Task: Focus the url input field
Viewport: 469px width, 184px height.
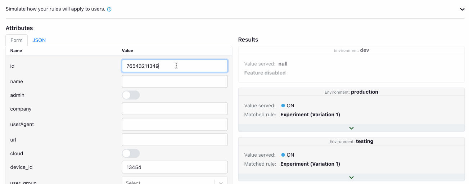Action: (175, 140)
